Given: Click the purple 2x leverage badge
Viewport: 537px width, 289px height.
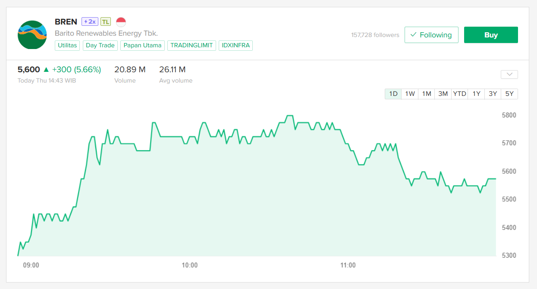Looking at the screenshot, I should pyautogui.click(x=90, y=22).
